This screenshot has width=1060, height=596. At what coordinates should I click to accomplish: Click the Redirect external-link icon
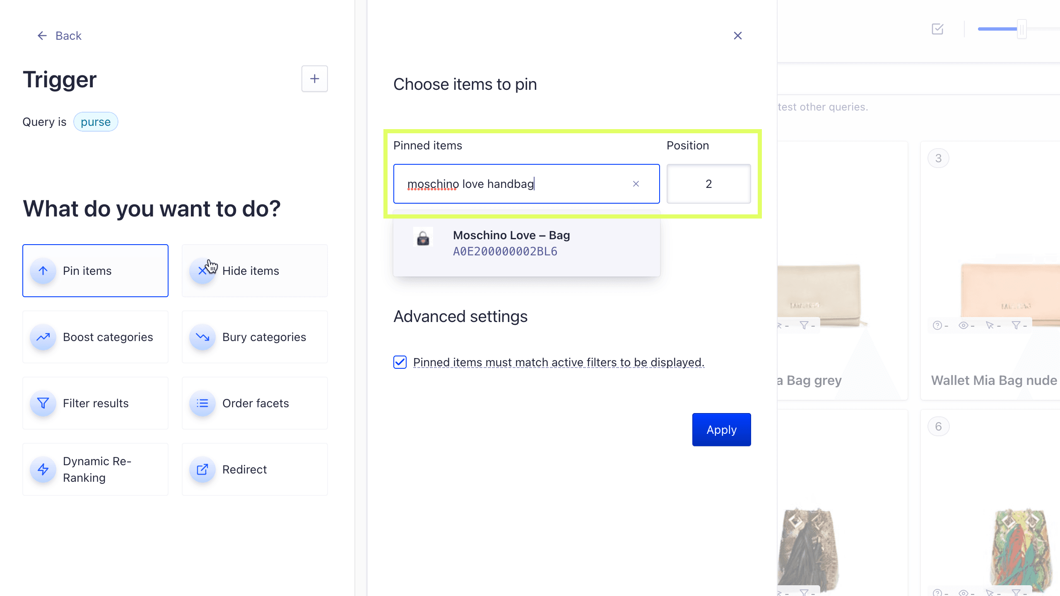point(202,469)
